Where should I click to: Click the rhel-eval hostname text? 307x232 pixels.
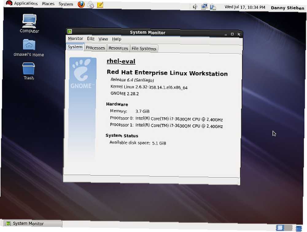121,61
